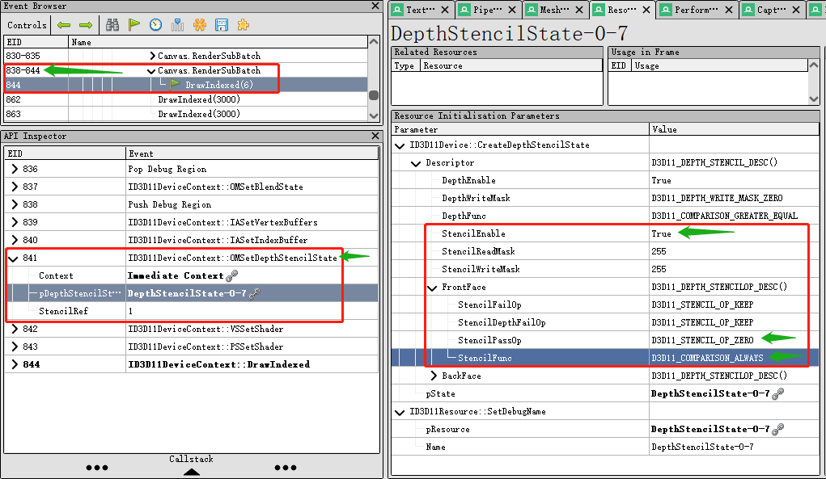Select the StencilPassOp parameter row
826x479 pixels.
click(x=605, y=340)
